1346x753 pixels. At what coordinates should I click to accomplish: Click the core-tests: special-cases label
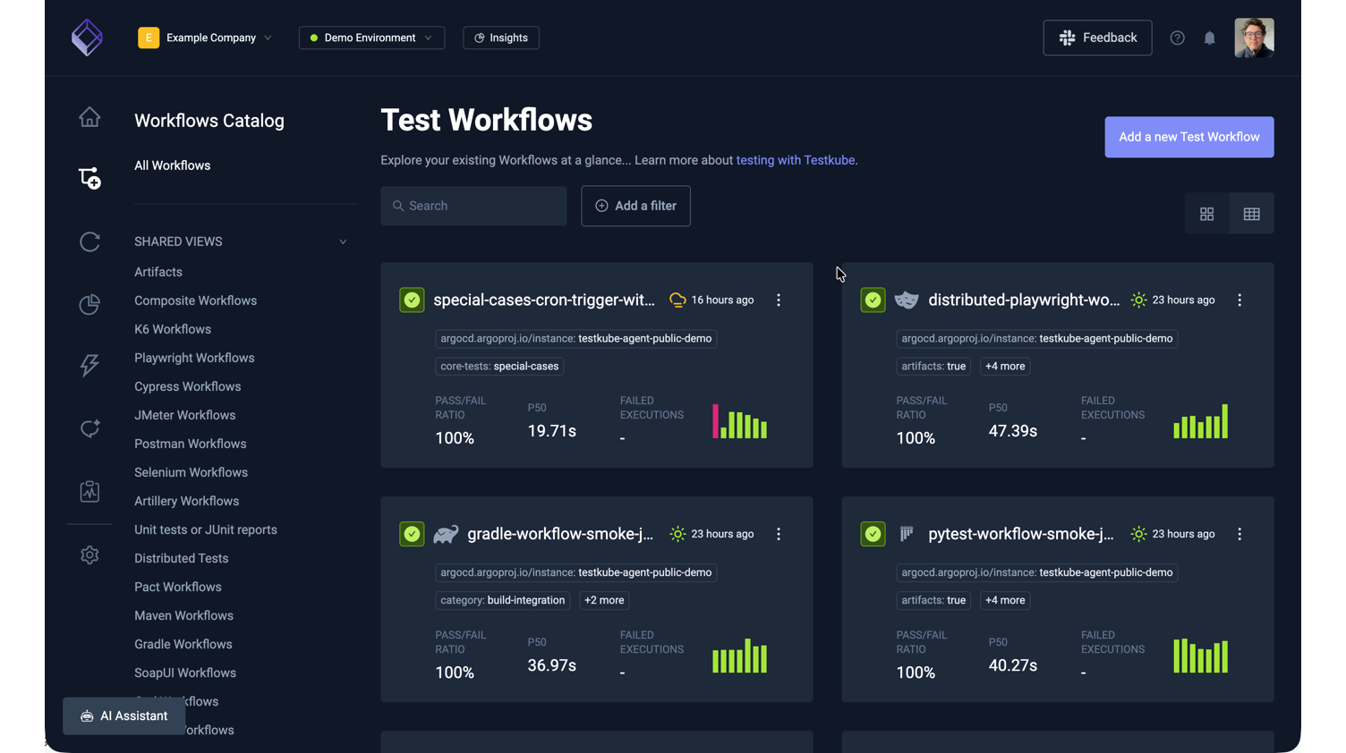[x=499, y=367]
